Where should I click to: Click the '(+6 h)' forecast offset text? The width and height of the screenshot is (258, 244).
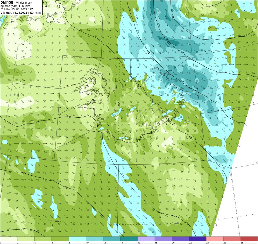(37, 13)
